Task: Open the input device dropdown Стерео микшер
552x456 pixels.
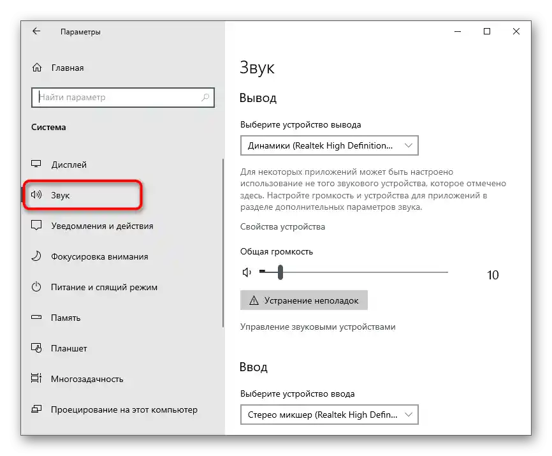Action: [329, 415]
